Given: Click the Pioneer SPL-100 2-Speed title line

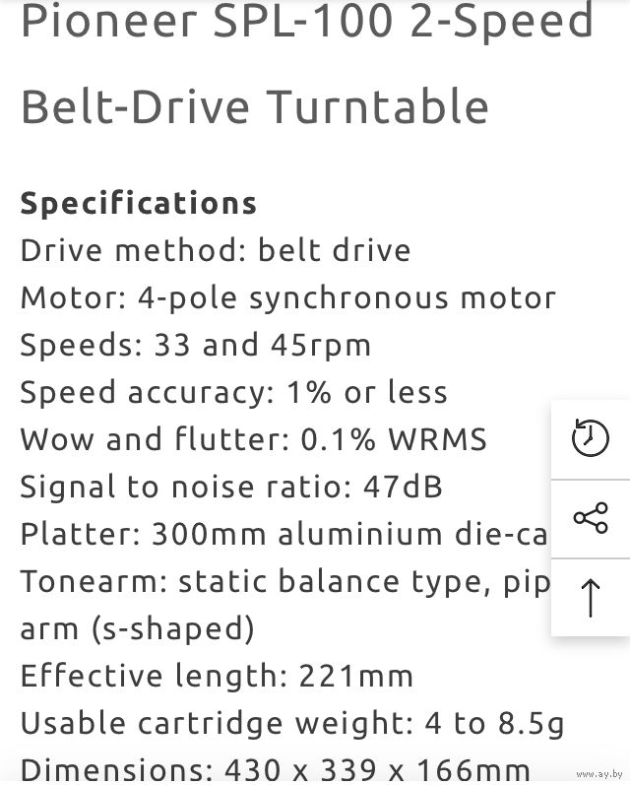Looking at the screenshot, I should 307,21.
